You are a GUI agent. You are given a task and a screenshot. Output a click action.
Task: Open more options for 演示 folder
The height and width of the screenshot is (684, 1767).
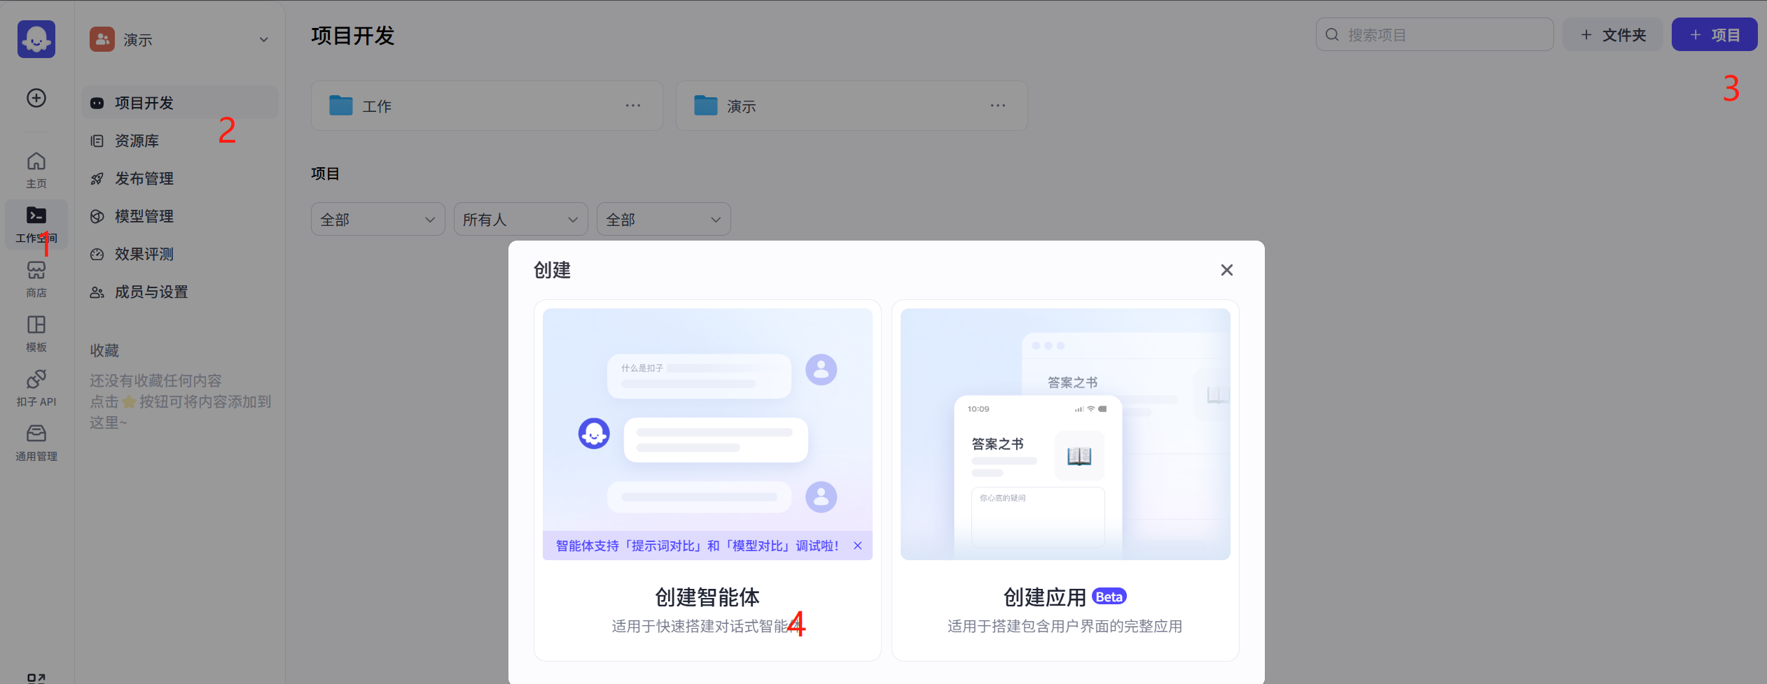[998, 106]
